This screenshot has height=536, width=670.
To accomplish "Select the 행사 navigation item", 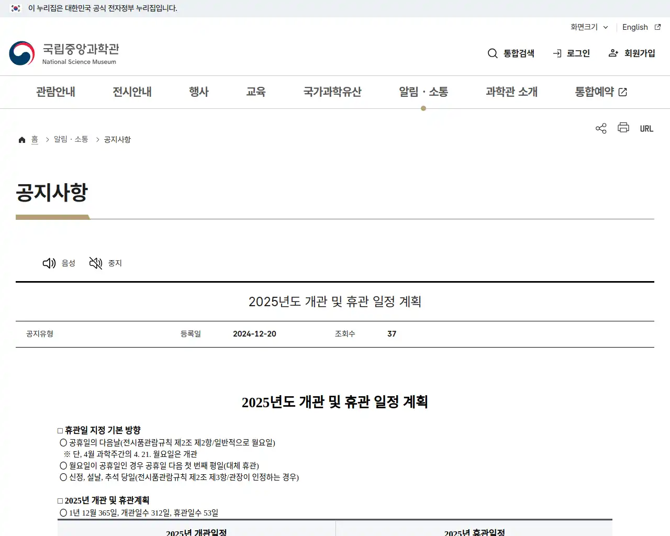I will (198, 92).
